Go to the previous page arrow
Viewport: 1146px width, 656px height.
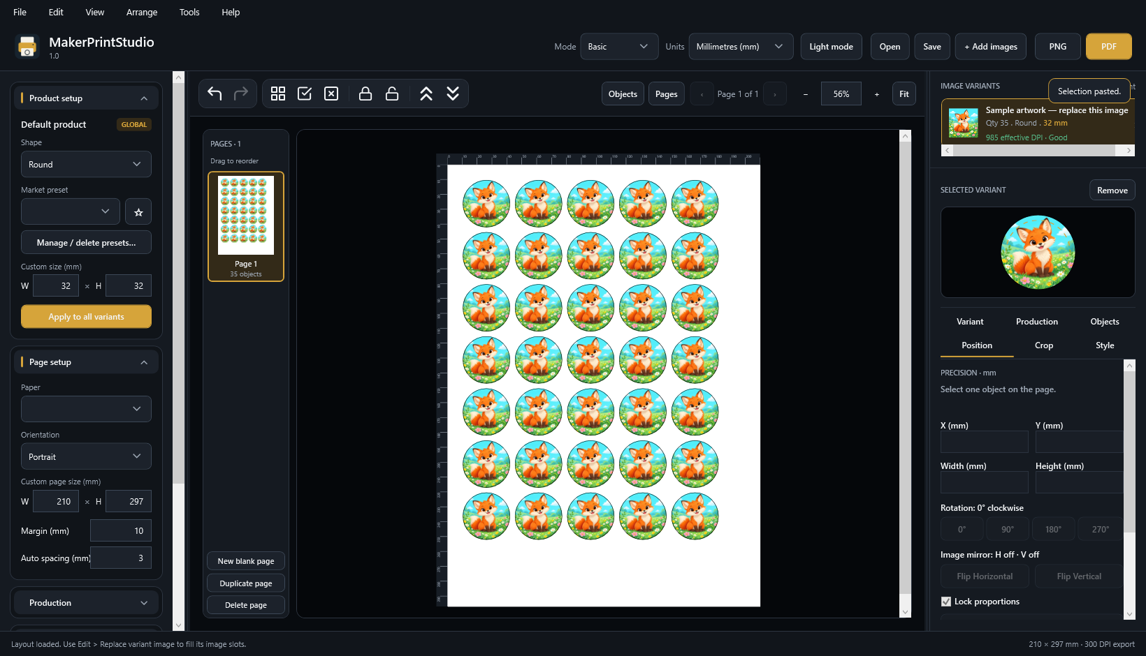[x=702, y=94]
